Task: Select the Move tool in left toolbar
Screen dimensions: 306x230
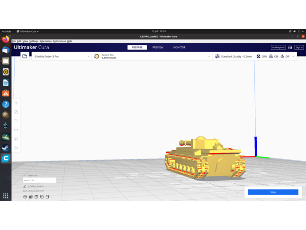Action: coord(16,103)
